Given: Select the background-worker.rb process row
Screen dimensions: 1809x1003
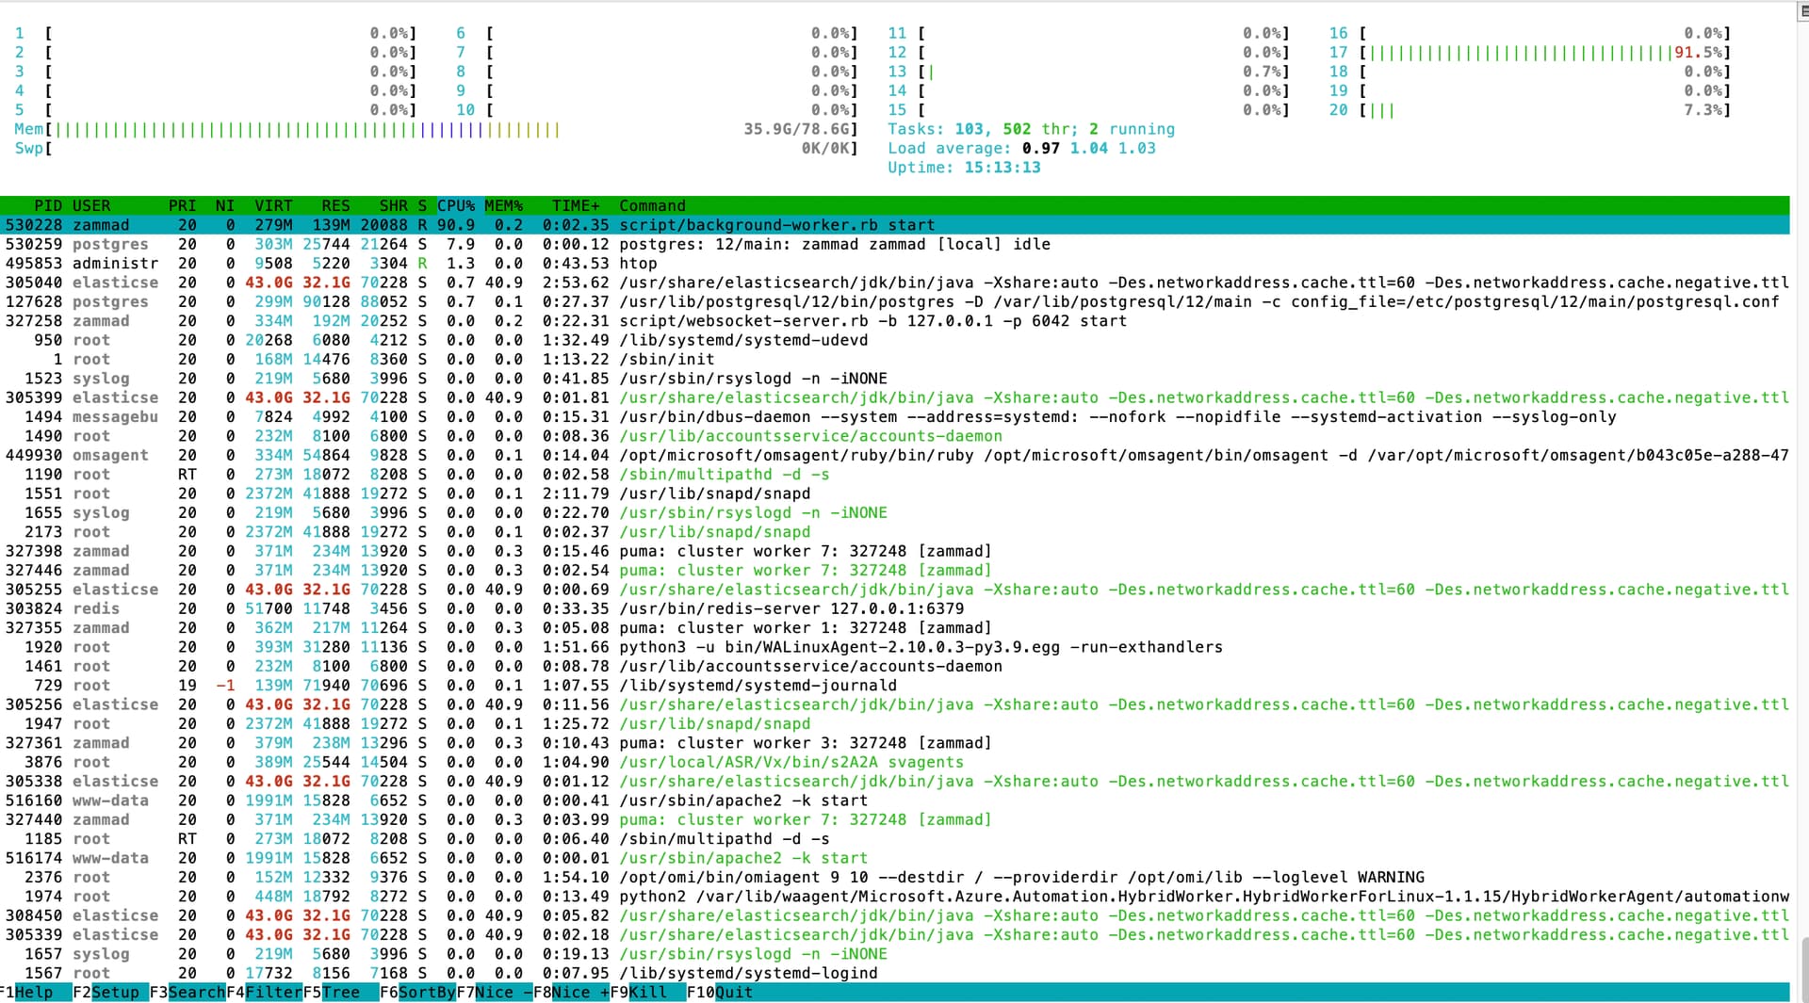Looking at the screenshot, I should tap(895, 225).
